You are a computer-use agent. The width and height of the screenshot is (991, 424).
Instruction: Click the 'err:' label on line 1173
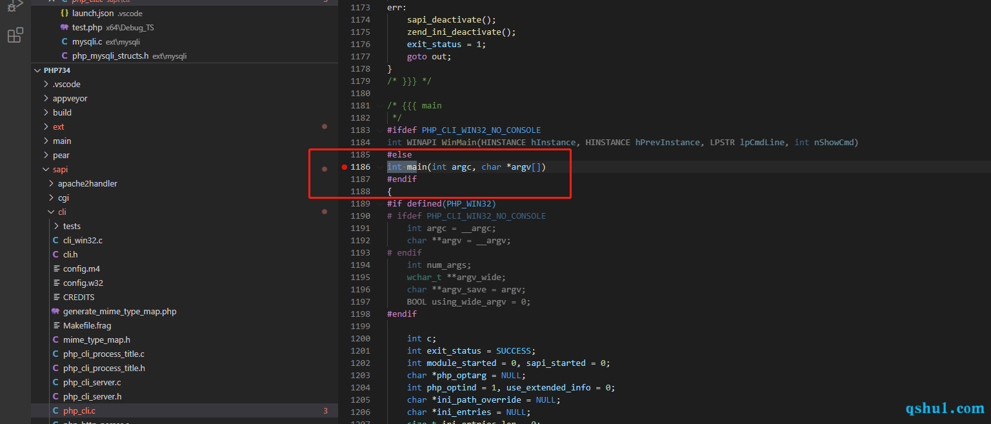click(x=397, y=8)
